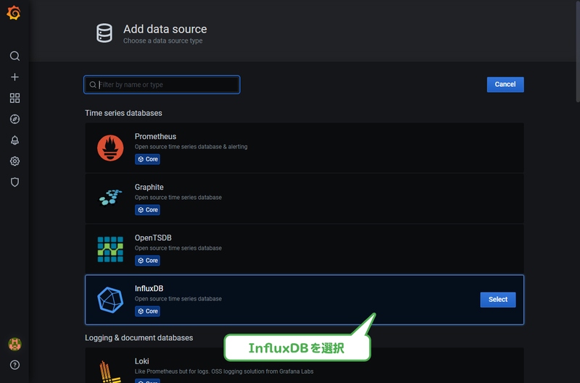Click the Choose a data source type subtitle
Screen dimensions: 580x383
click(162, 41)
